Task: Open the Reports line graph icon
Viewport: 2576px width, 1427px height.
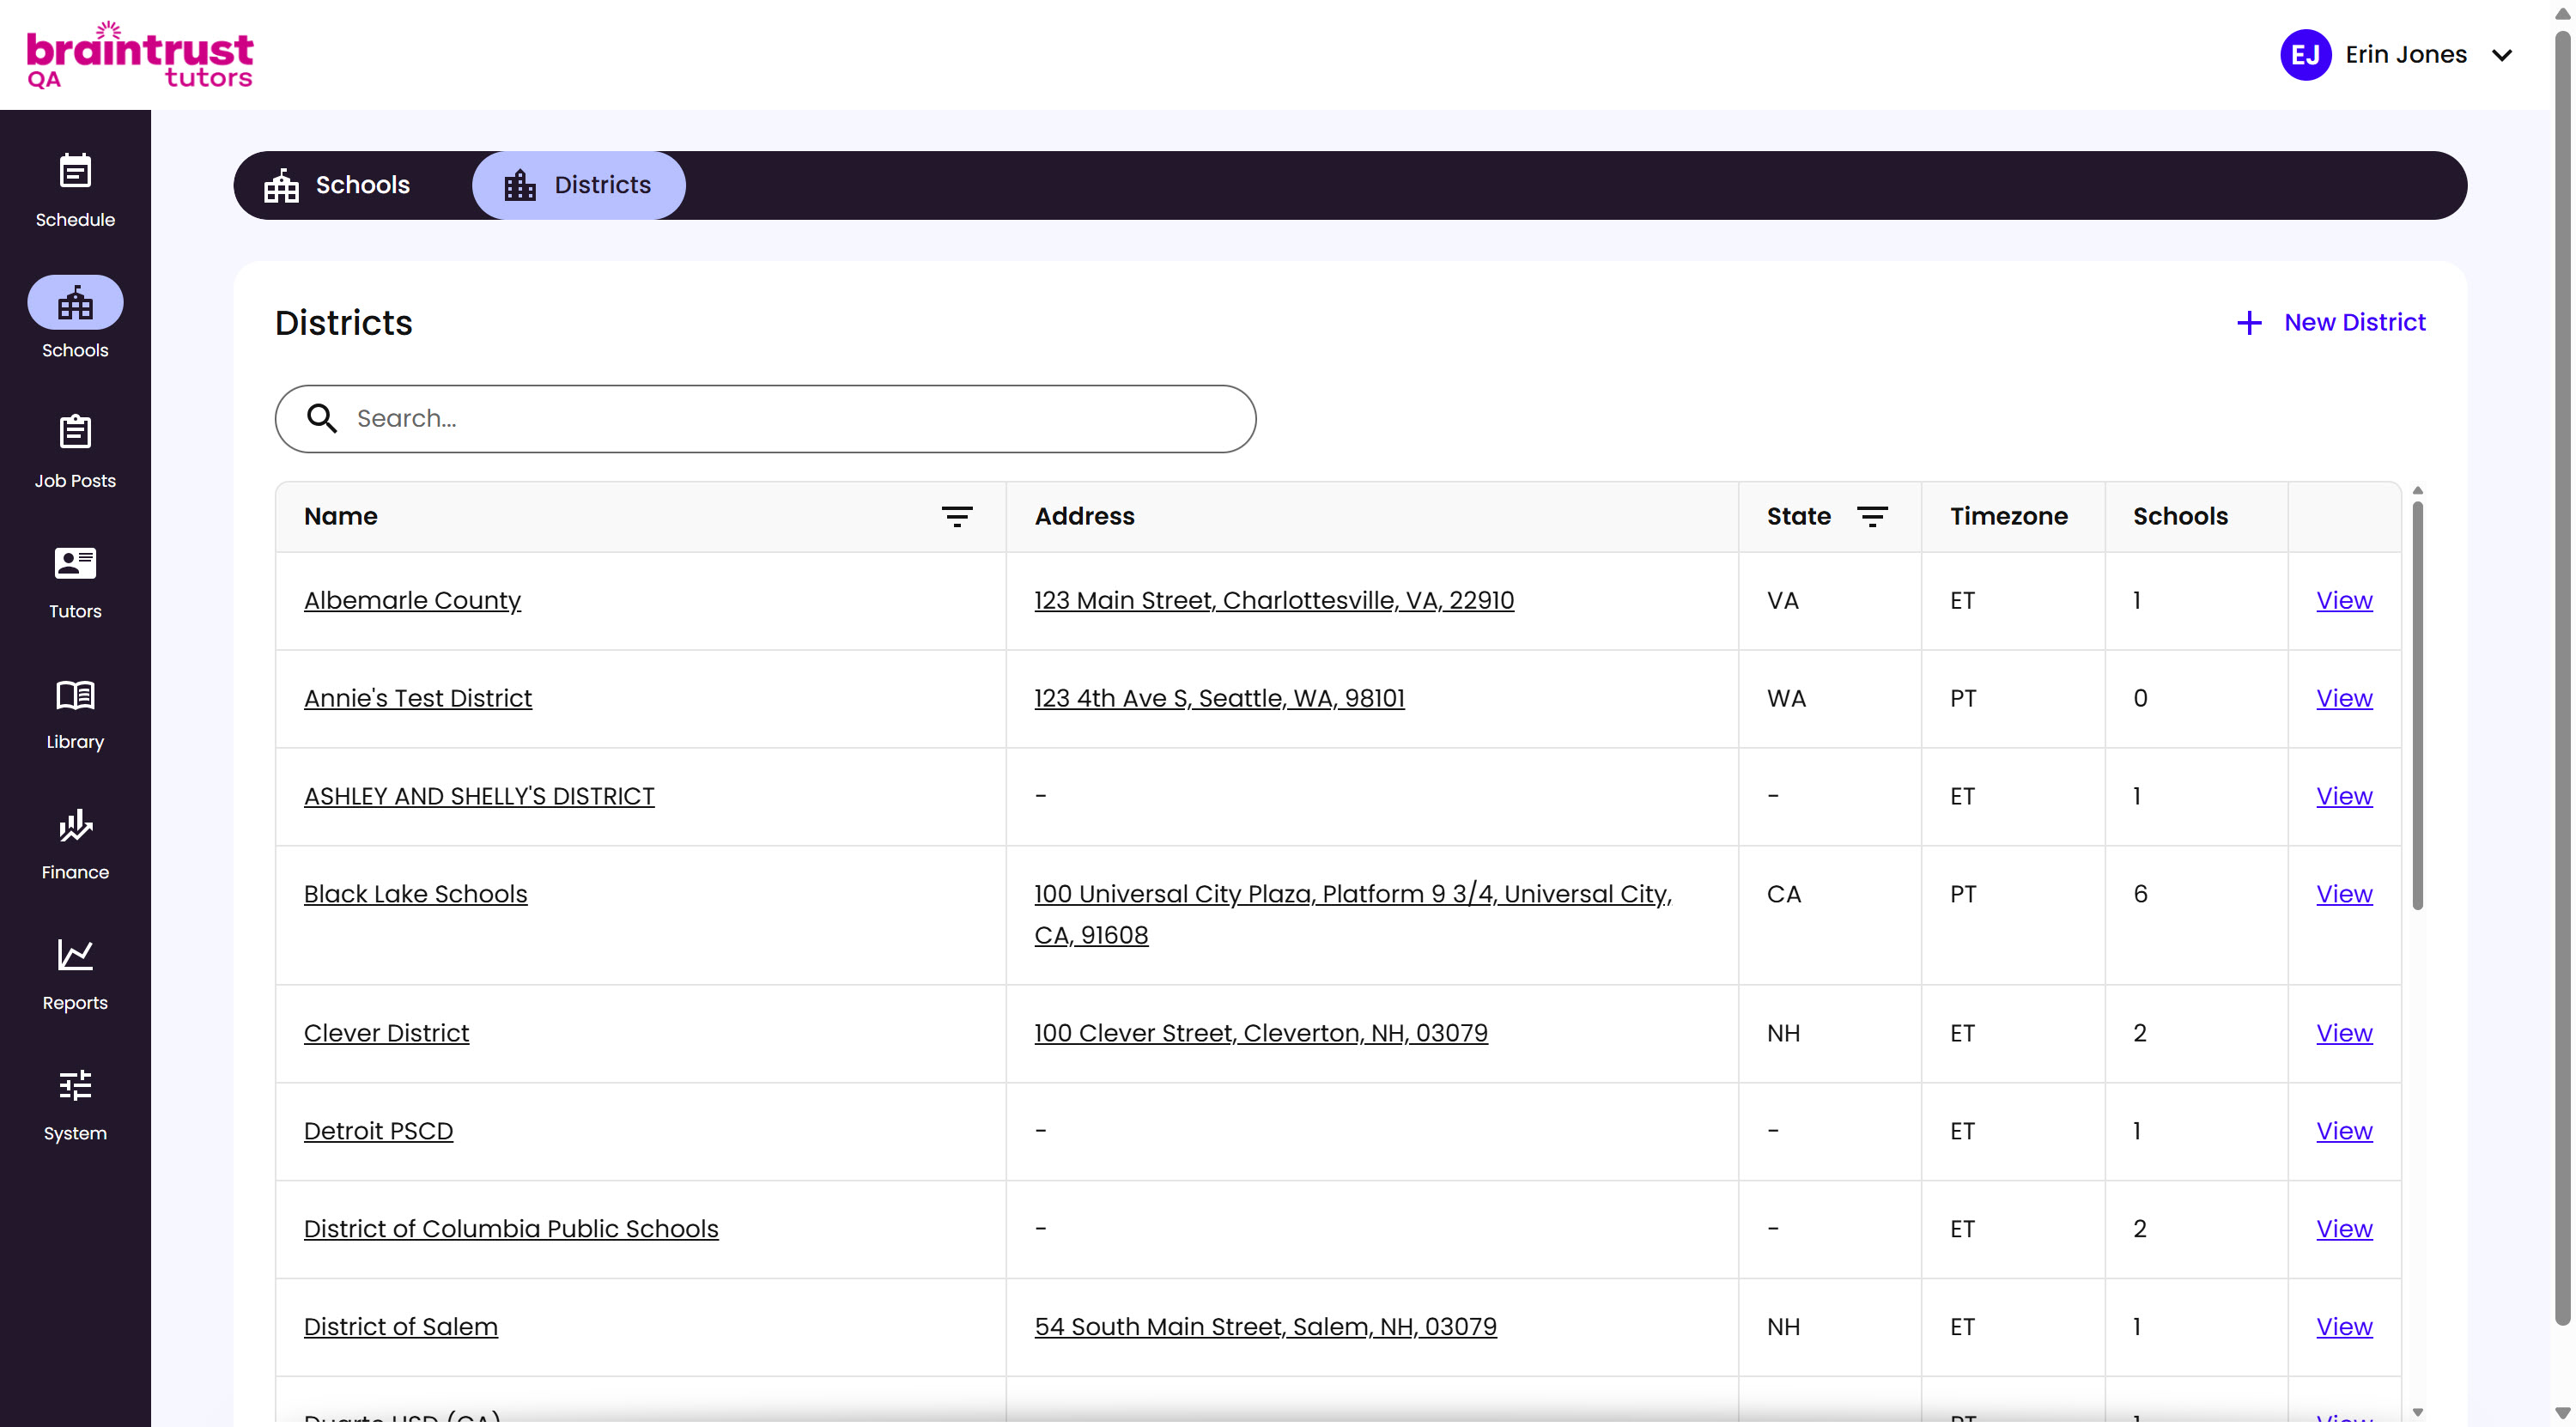Action: click(x=75, y=955)
